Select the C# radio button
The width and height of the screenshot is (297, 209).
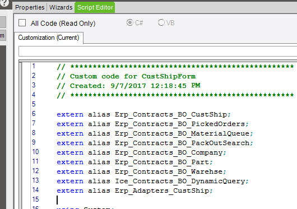point(130,22)
